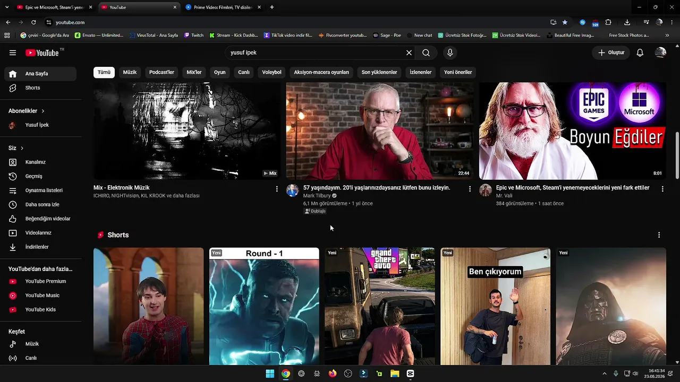This screenshot has height=382, width=680.
Task: Open Beğendiğim videolar in the sidebar
Action: pos(40,219)
